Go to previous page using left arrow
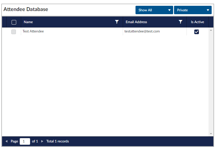Image resolution: width=216 pixels, height=152 pixels. click(x=6, y=141)
